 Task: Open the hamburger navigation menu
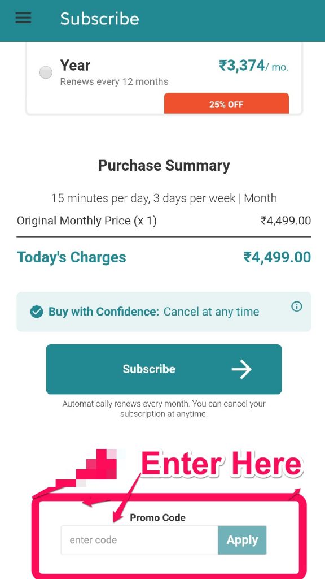[23, 18]
